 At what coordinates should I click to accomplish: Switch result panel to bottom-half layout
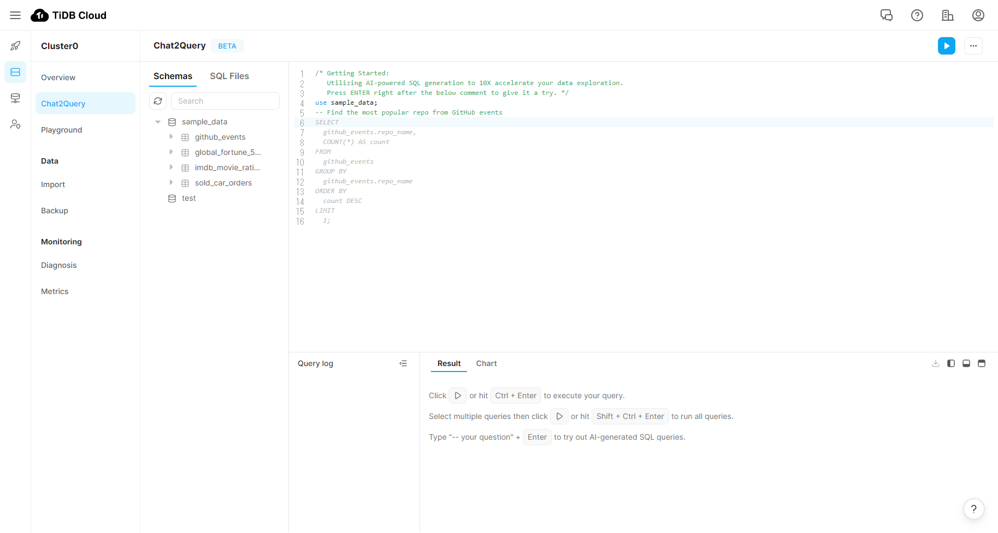pyautogui.click(x=966, y=363)
